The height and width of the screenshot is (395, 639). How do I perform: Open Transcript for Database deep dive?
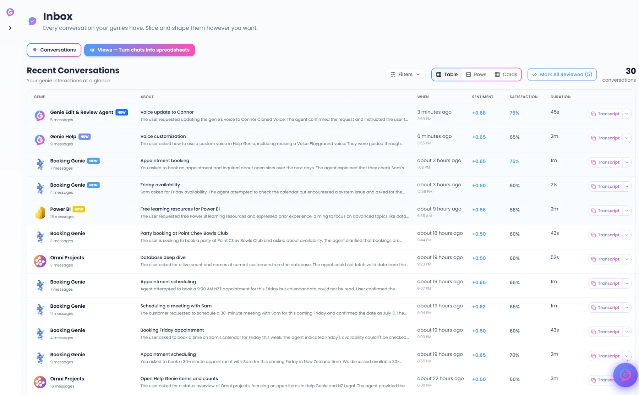[x=605, y=259]
